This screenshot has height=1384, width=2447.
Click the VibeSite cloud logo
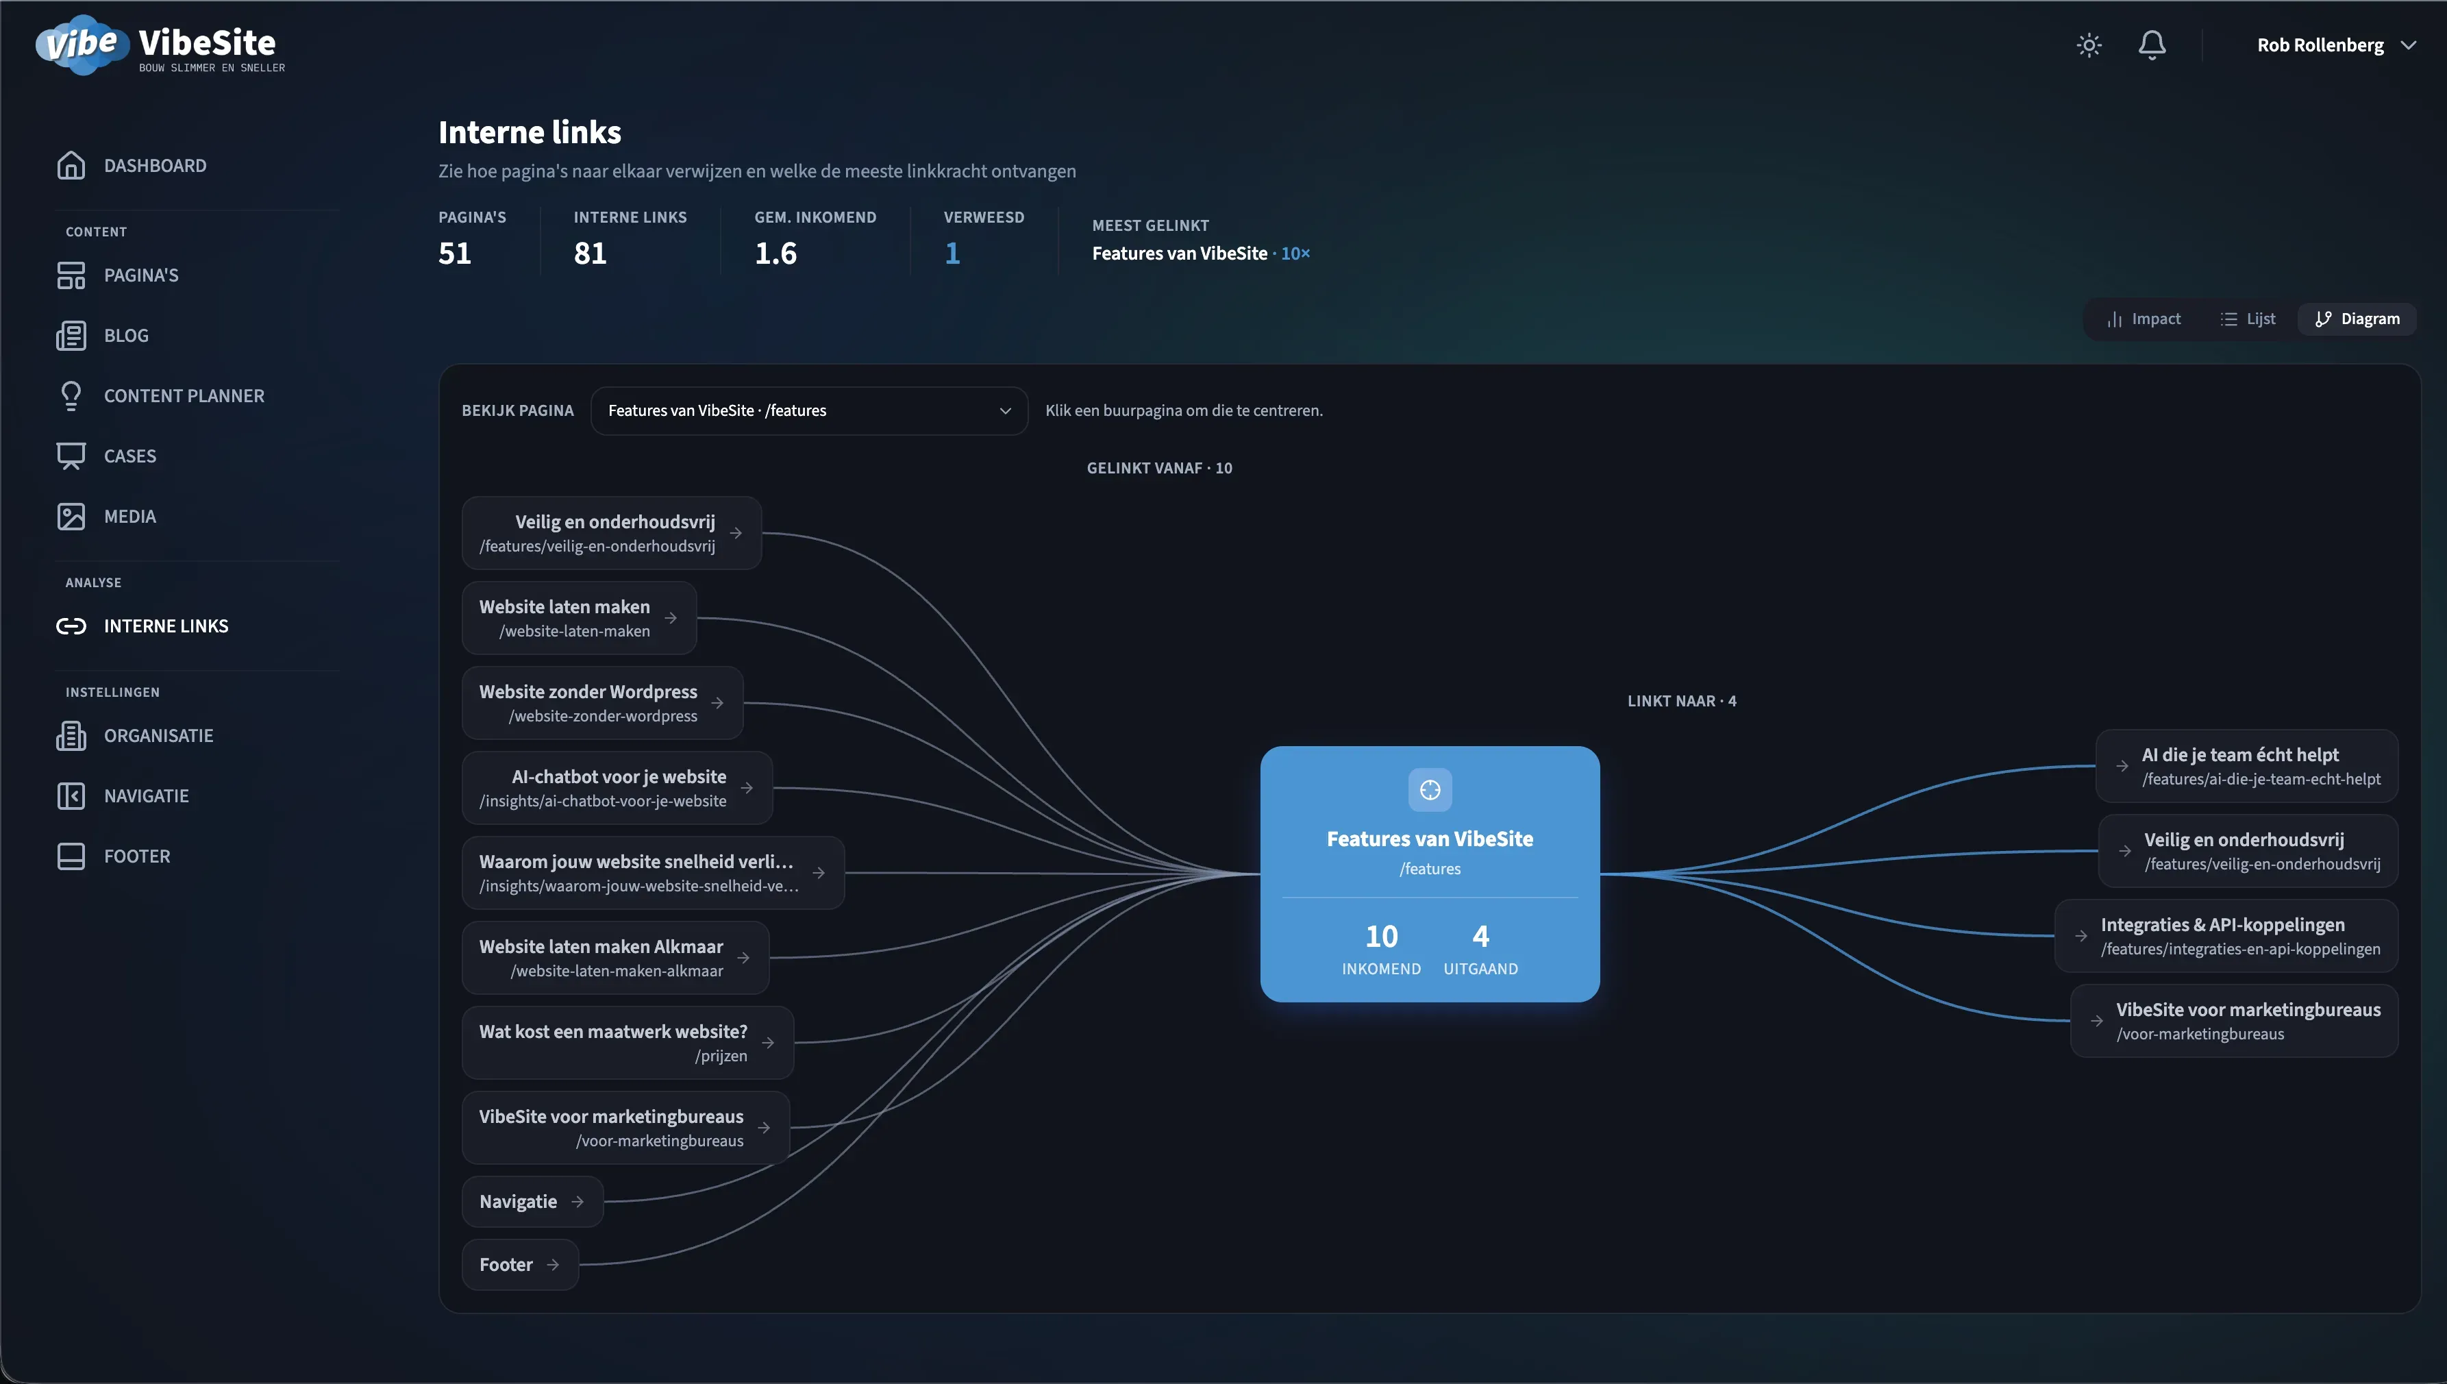pyautogui.click(x=82, y=45)
